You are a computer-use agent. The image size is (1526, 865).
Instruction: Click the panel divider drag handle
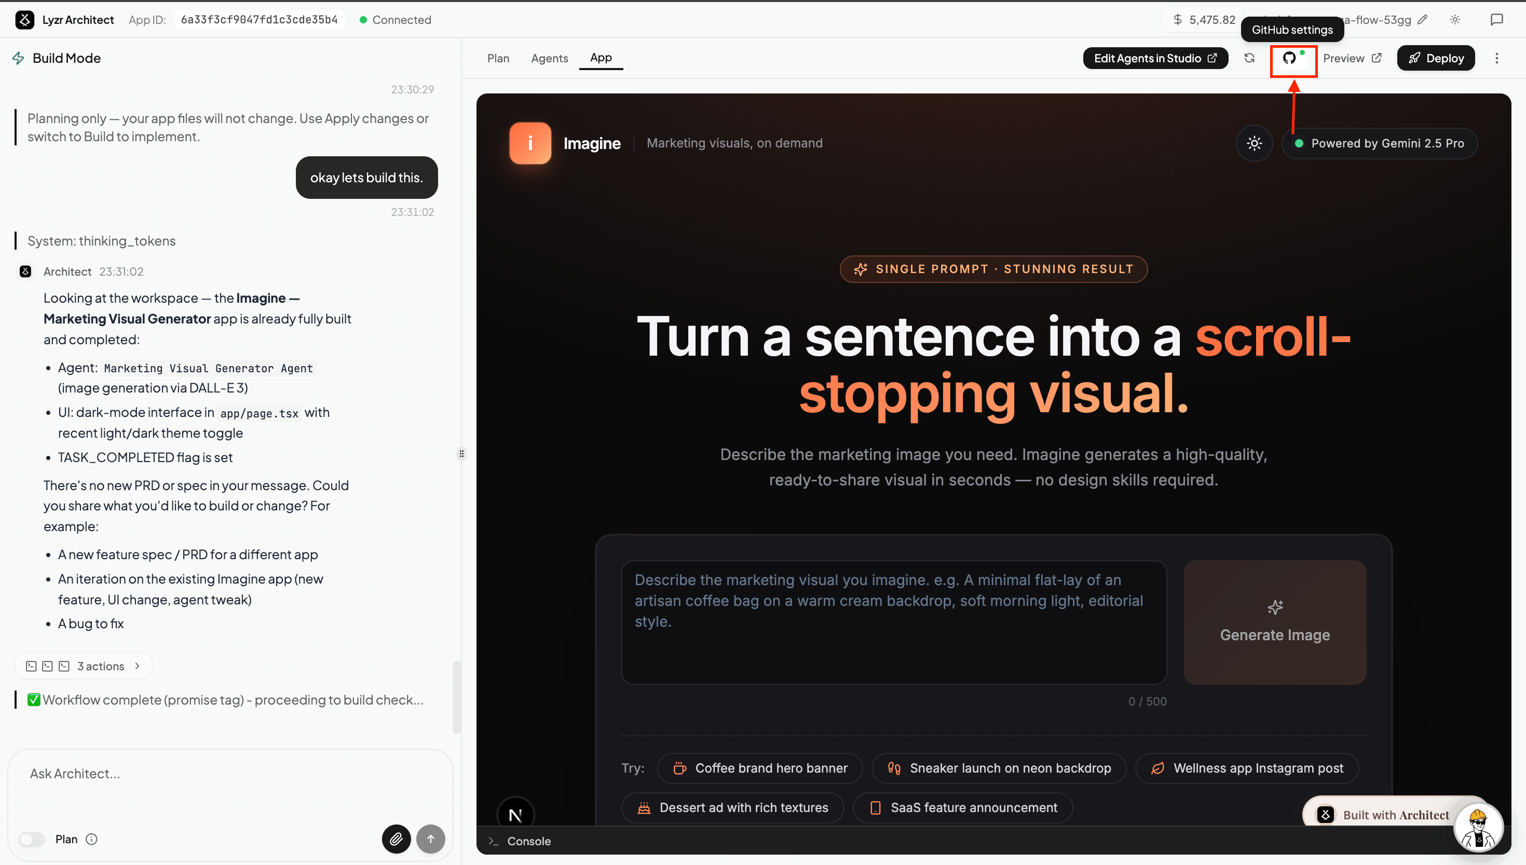pyautogui.click(x=461, y=454)
